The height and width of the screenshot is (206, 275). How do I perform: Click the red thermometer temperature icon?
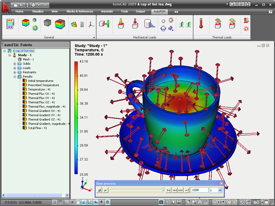click(201, 23)
